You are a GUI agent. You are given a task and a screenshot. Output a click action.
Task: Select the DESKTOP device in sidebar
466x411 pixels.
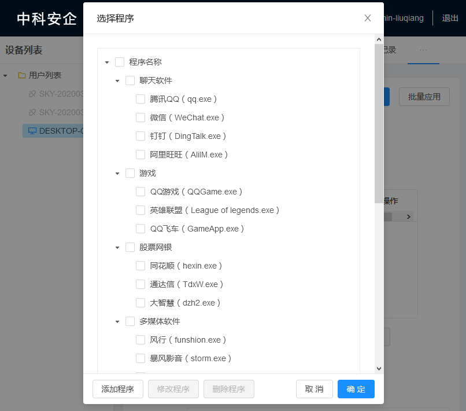coord(53,131)
